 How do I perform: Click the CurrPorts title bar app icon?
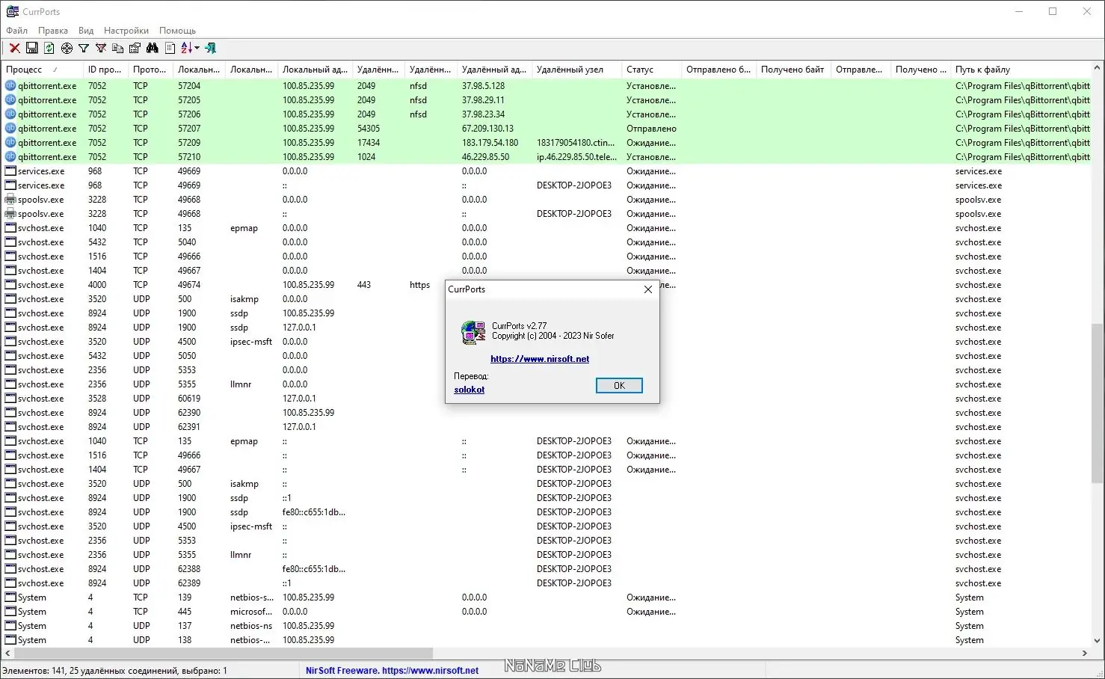tap(12, 11)
